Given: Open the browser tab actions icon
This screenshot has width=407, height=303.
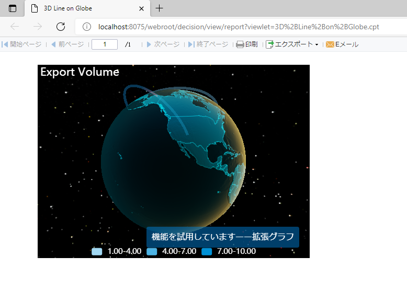Looking at the screenshot, I should pos(12,8).
